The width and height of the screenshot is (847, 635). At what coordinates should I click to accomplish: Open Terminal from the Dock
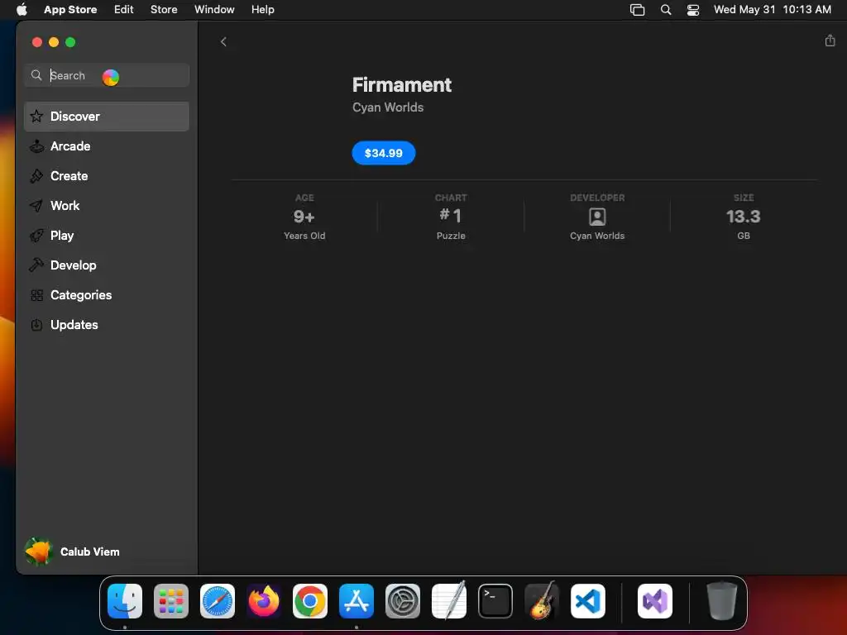(495, 601)
